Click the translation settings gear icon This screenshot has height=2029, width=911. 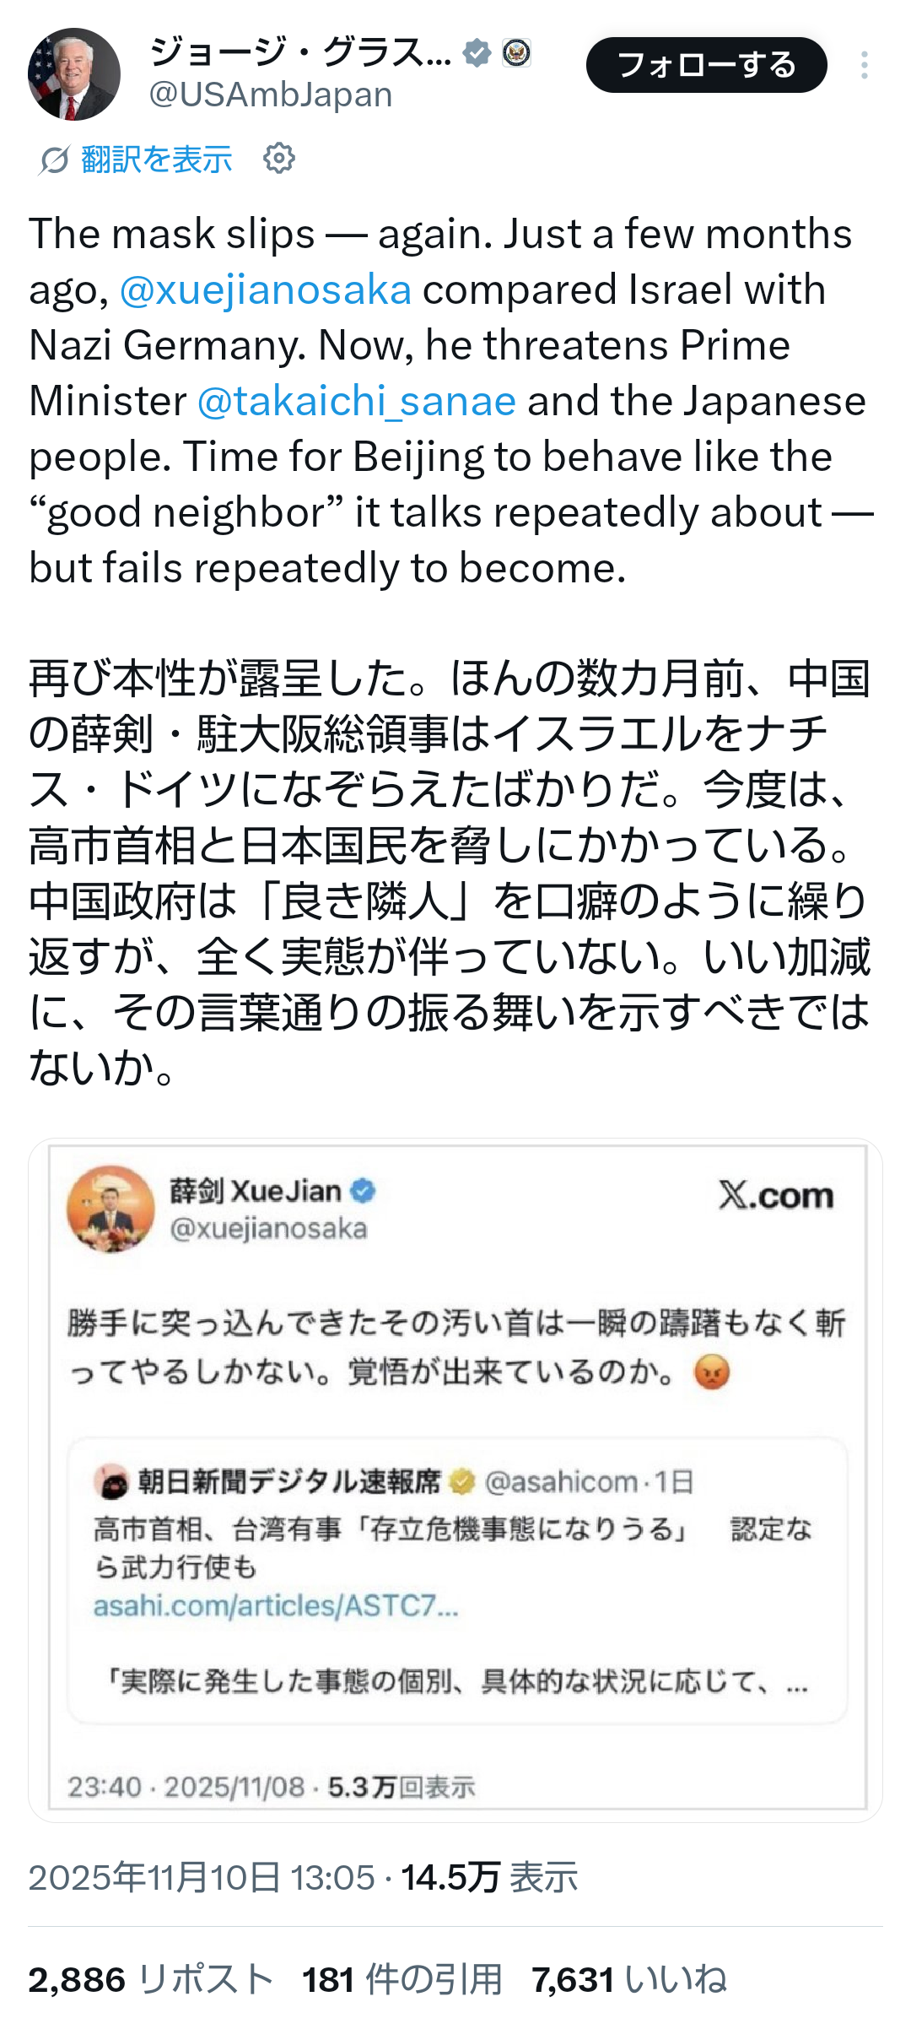(x=279, y=158)
